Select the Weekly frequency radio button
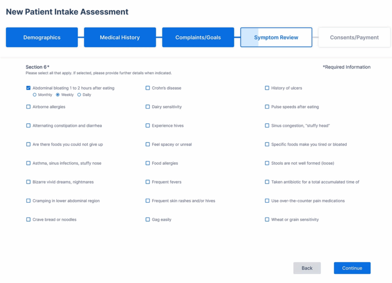The image size is (392, 283). click(58, 95)
